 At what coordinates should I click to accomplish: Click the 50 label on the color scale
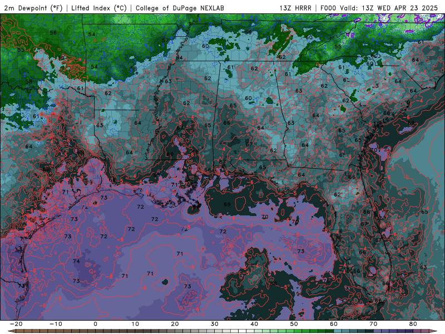click(x=294, y=324)
